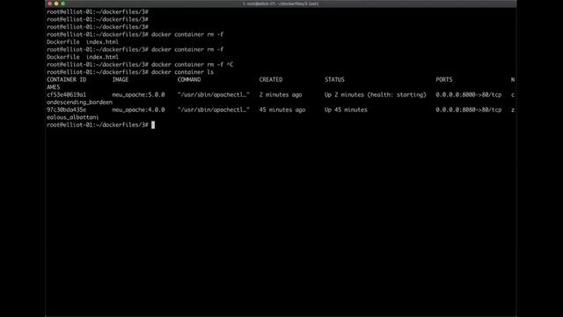Click the container ID in the meu_apache:5.0.0 row
Image resolution: width=563 pixels, height=317 pixels.
click(67, 95)
